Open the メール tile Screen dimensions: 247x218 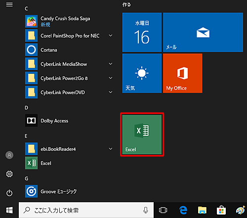point(203,32)
